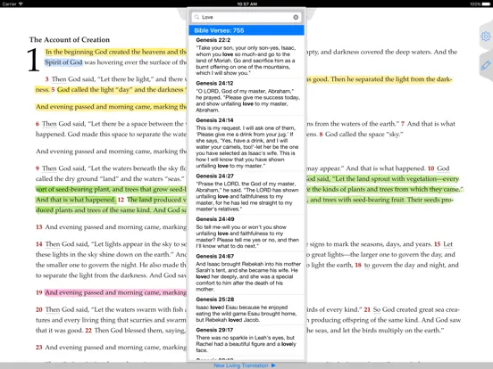Open settings gear on right edge

coord(486,37)
